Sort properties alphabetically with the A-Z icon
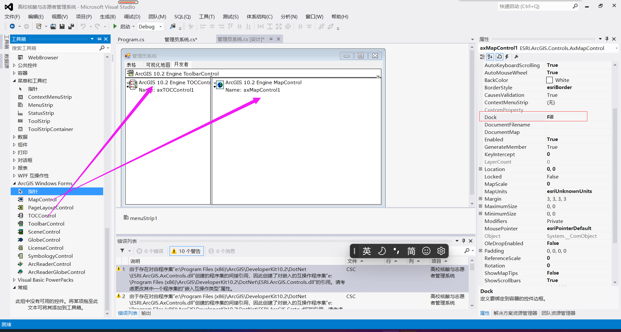 490,57
